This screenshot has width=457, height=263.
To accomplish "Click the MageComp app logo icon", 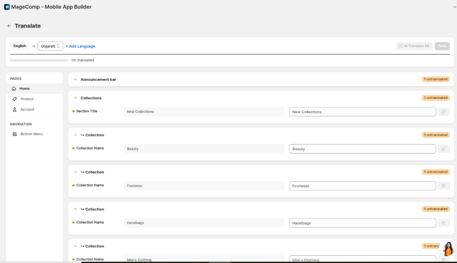I will pos(7,7).
